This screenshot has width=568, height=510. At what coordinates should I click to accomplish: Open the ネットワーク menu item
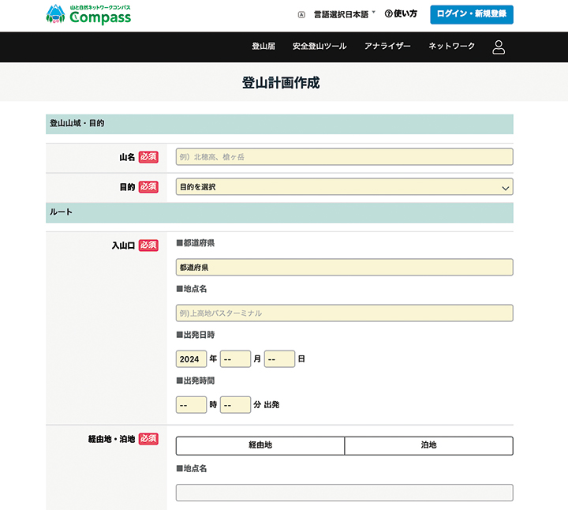pyautogui.click(x=452, y=47)
